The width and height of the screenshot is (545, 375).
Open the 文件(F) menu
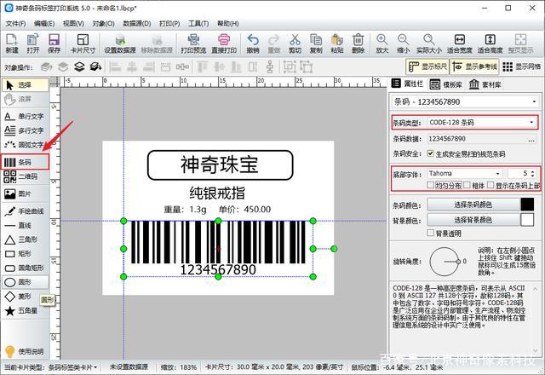tap(15, 24)
